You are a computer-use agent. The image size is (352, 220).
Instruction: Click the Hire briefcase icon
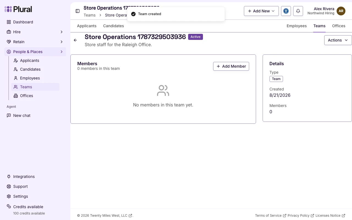[x=9, y=32]
